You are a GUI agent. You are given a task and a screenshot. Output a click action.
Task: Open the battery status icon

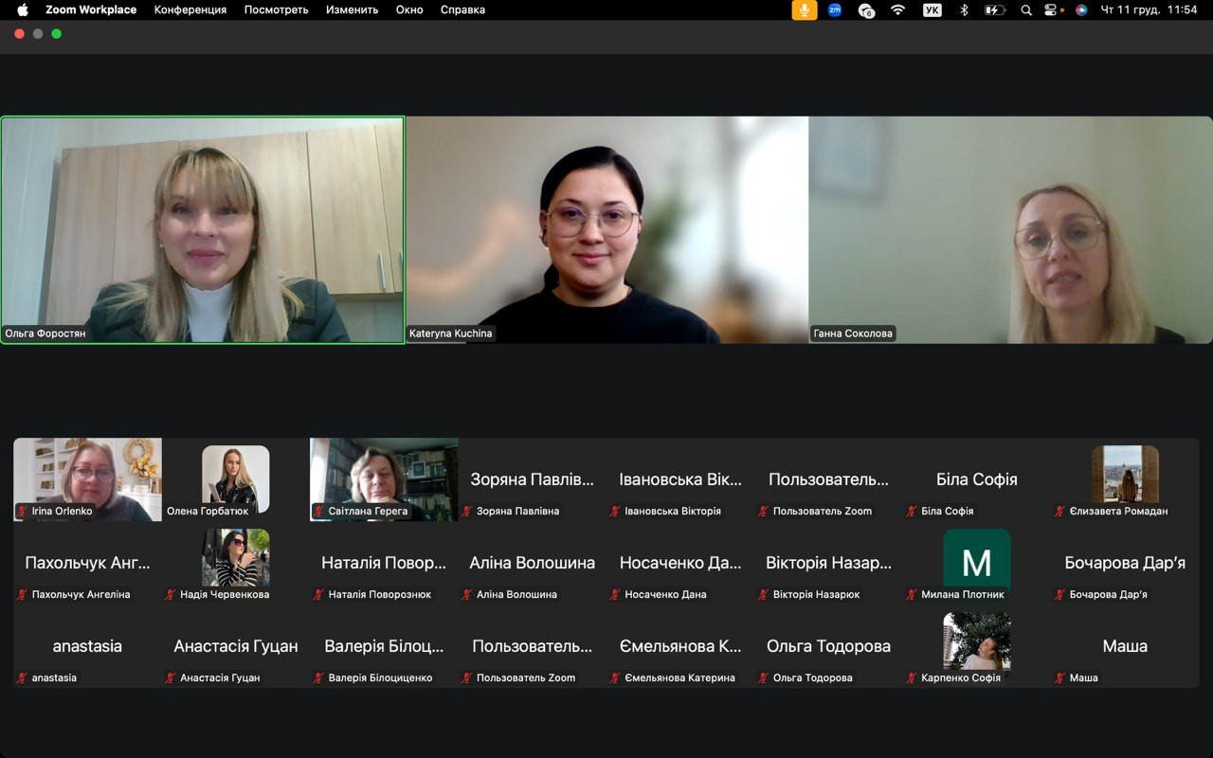coord(994,9)
